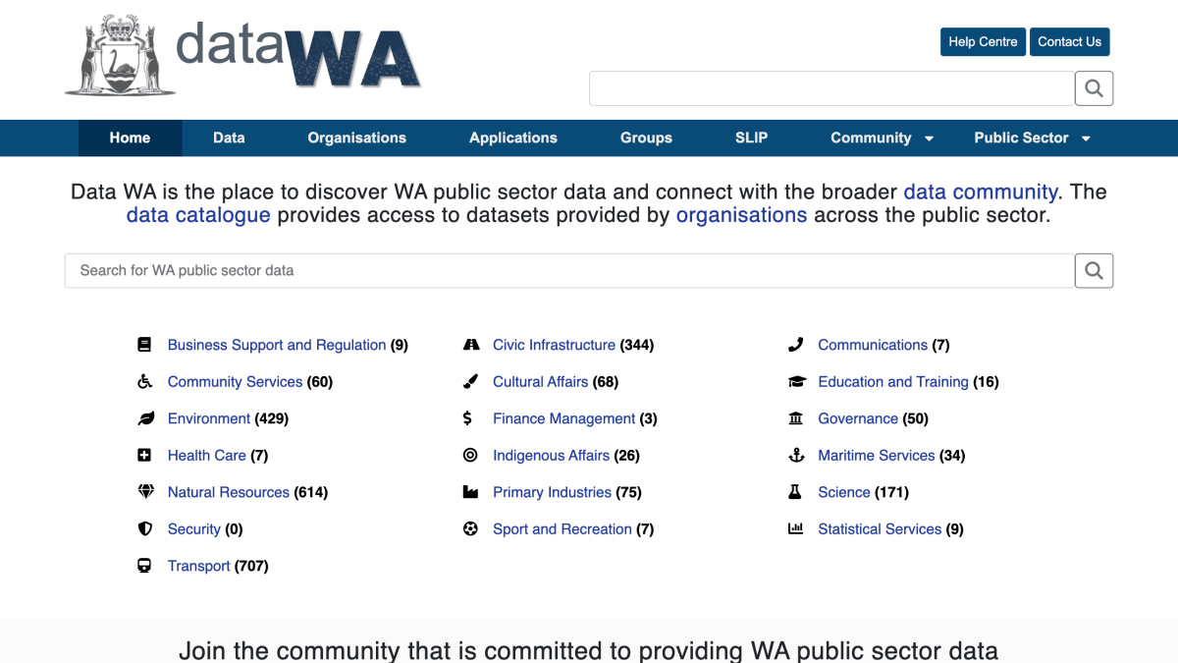1178x663 pixels.
Task: Click the leaf icon beside Environment
Action: pos(145,418)
